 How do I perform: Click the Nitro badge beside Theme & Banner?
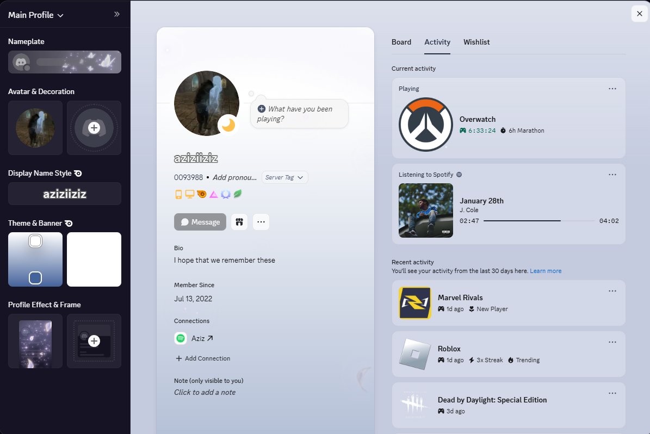coord(69,224)
